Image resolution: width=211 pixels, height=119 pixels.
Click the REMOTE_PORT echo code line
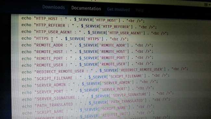pos(87,58)
